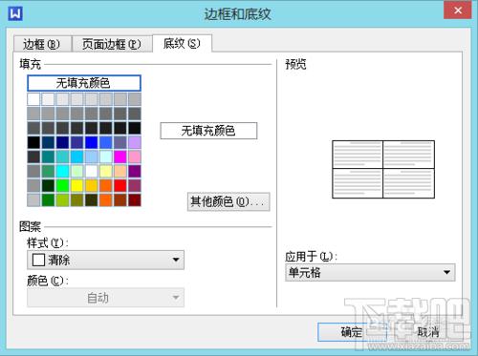
Task: Expand the 应用于 dropdown showing 单元格
Action: point(370,273)
